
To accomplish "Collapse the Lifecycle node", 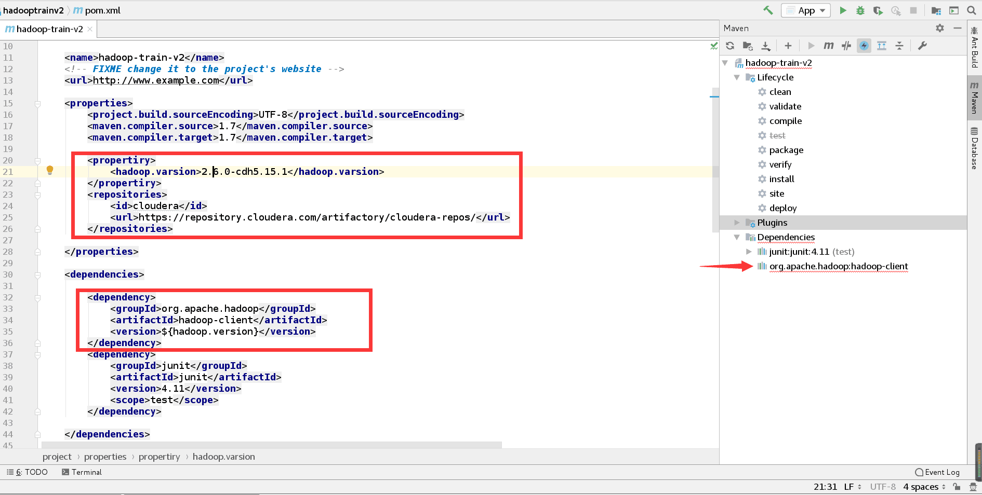I will tap(737, 77).
